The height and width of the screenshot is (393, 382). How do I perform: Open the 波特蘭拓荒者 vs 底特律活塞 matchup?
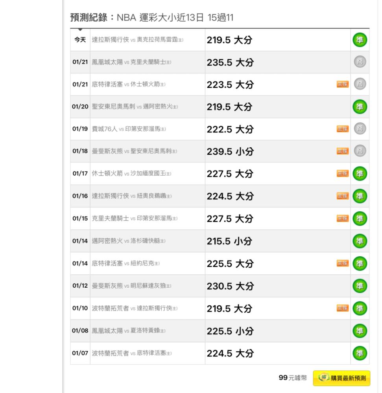point(132,353)
